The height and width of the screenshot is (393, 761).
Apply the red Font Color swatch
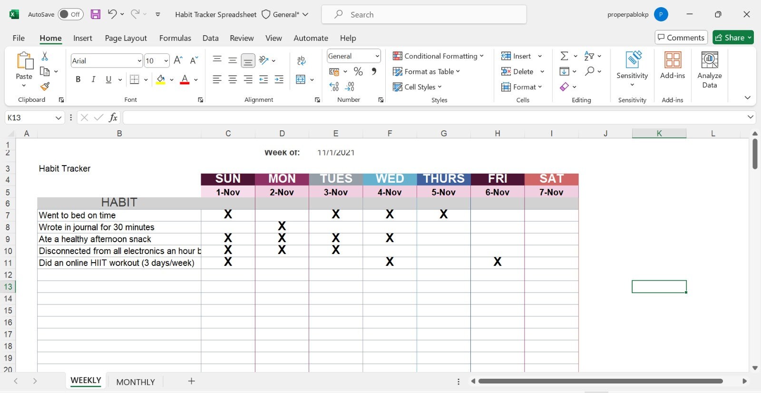(185, 79)
